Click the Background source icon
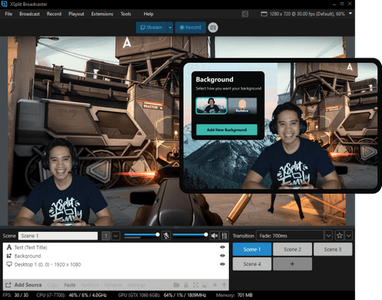The image size is (382, 300). pos(9,256)
